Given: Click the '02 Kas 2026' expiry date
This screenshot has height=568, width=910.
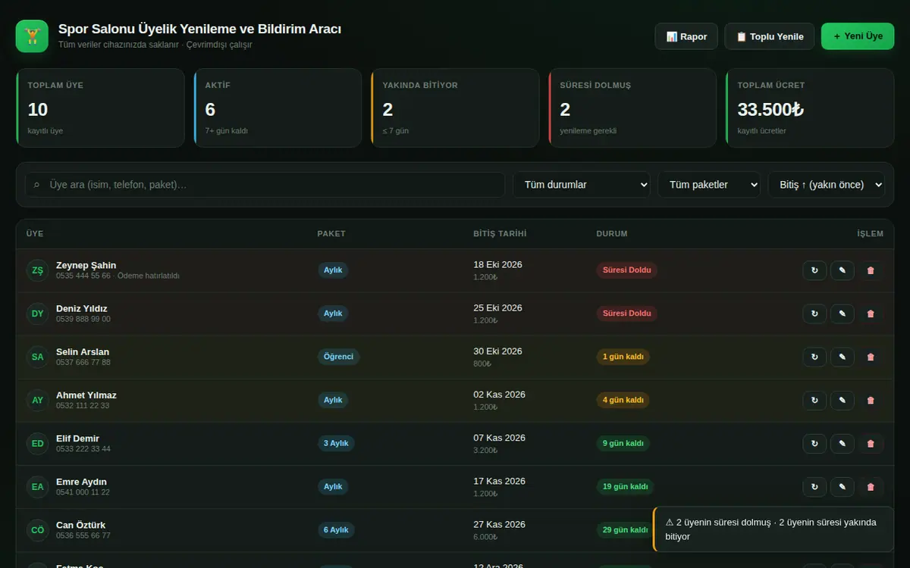Looking at the screenshot, I should [499, 395].
